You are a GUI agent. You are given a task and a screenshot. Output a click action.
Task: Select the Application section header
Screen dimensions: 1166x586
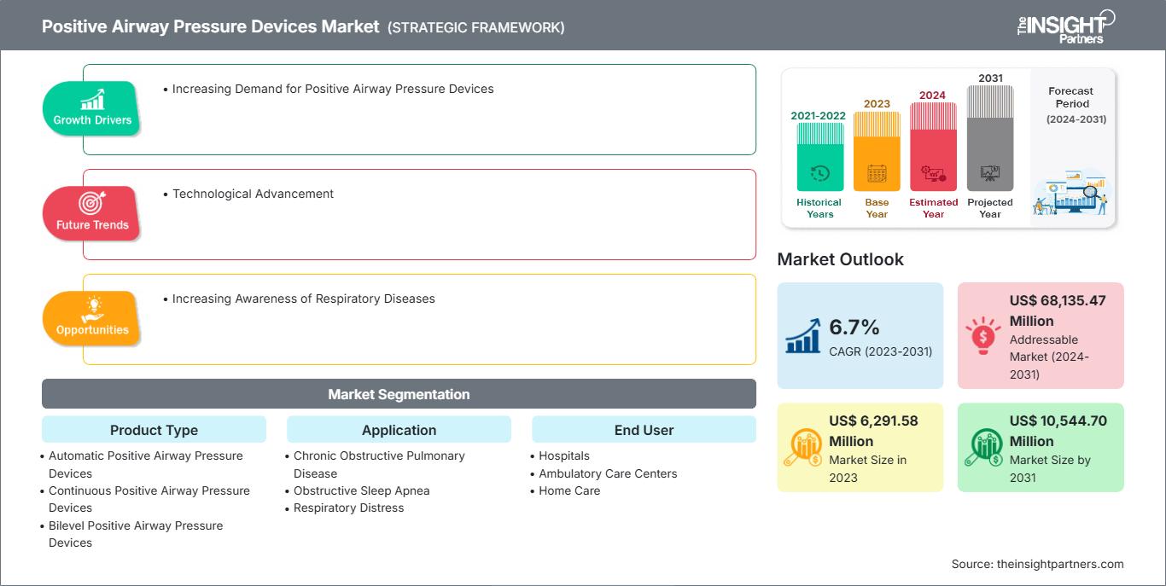[399, 430]
